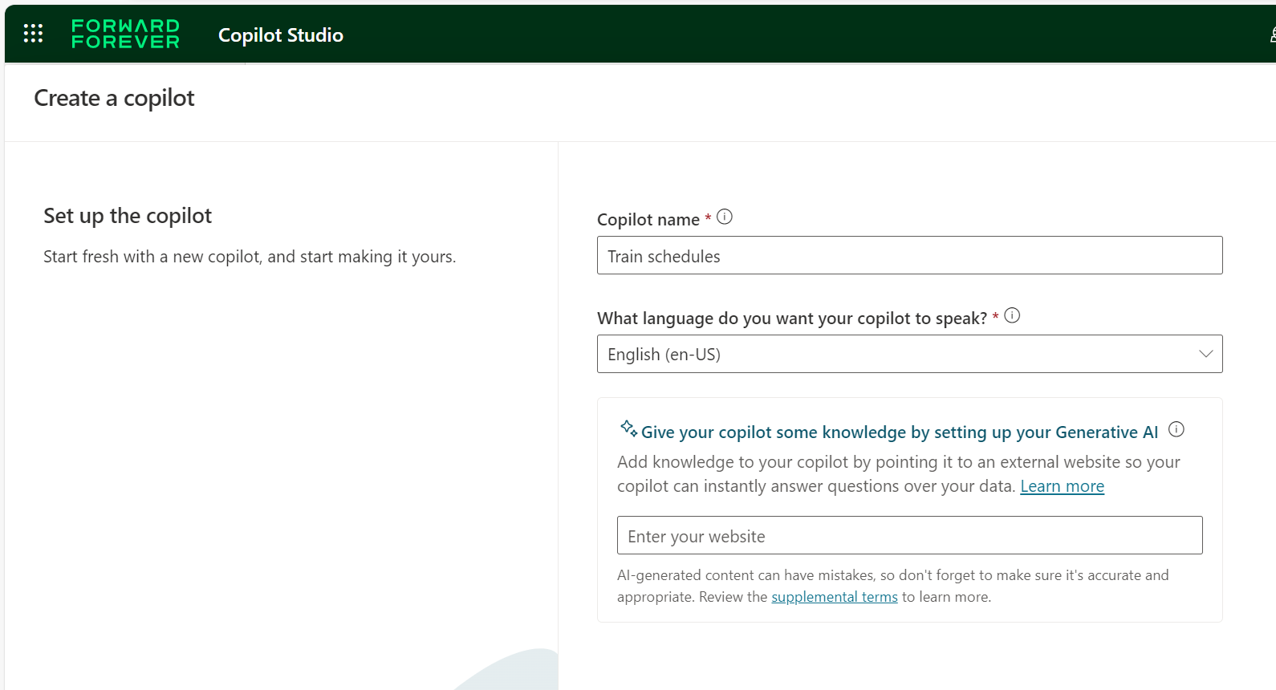Click the Create a copilot page heading

click(114, 98)
